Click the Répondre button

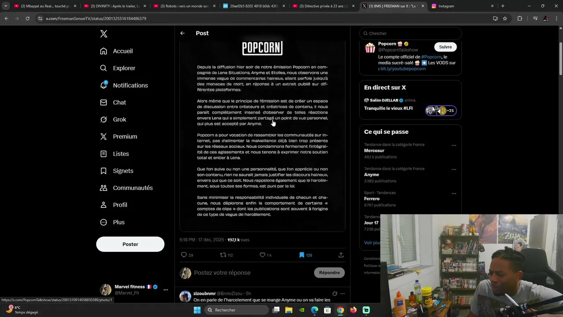coord(329,273)
